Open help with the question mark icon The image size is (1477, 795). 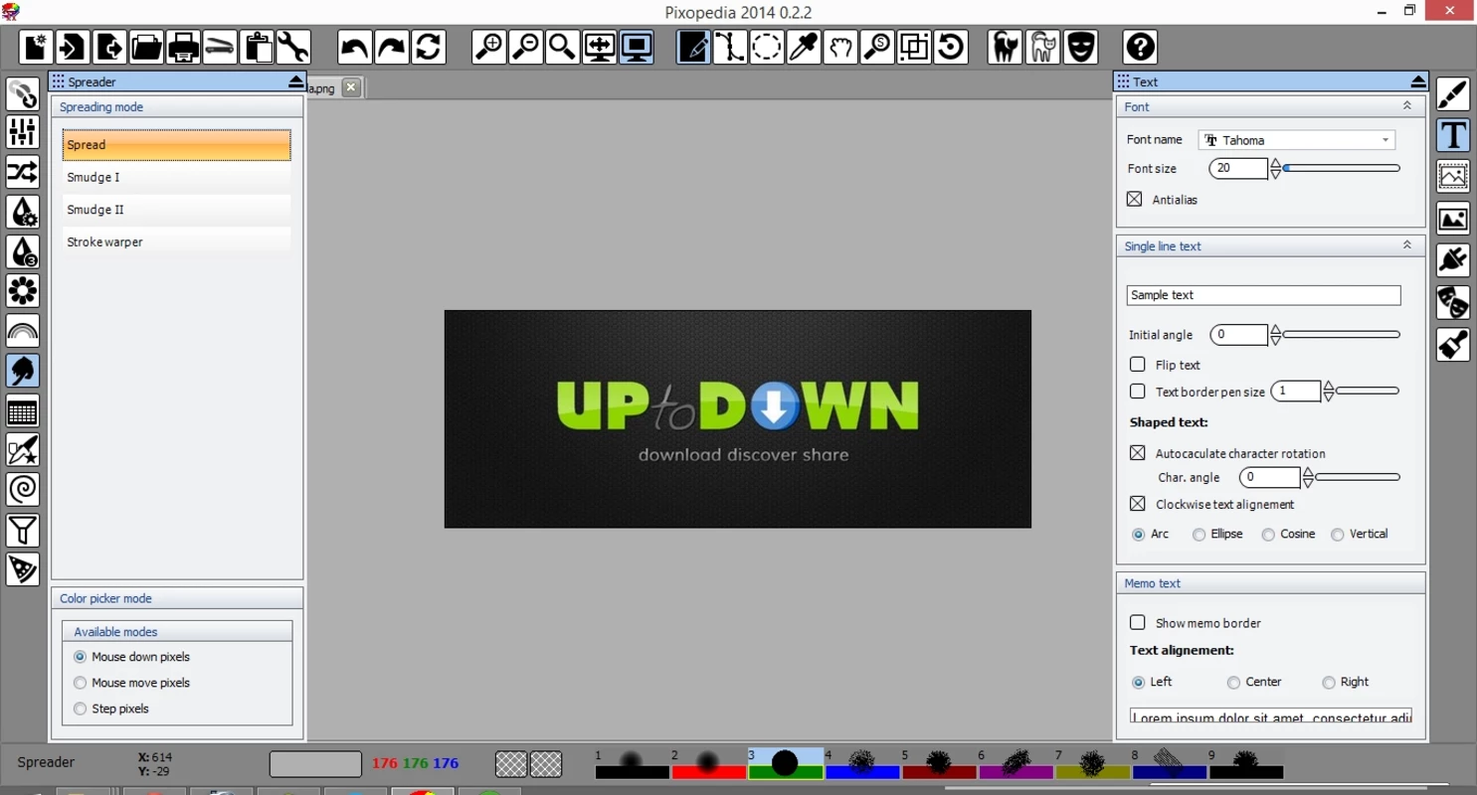[x=1141, y=47]
